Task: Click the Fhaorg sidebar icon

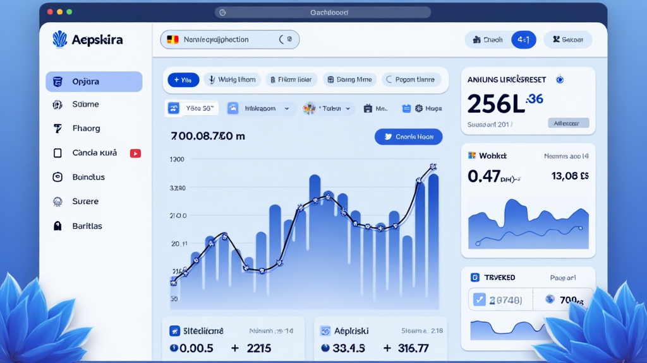Action: click(57, 129)
